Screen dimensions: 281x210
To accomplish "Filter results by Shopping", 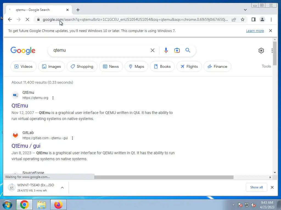I will click(82, 66).
